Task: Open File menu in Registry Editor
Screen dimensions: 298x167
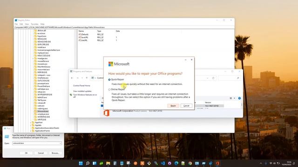Action: point(16,24)
